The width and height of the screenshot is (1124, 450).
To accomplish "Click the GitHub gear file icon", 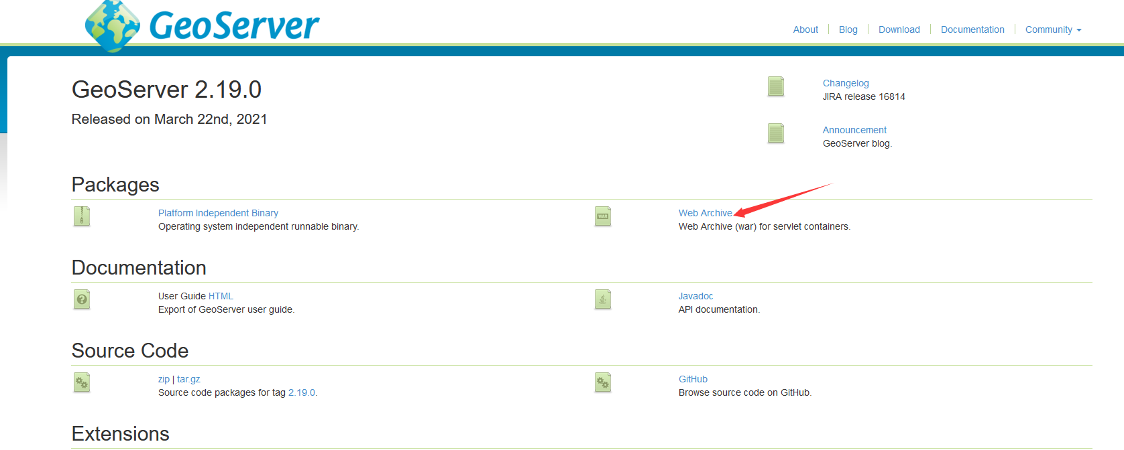I will 603,382.
